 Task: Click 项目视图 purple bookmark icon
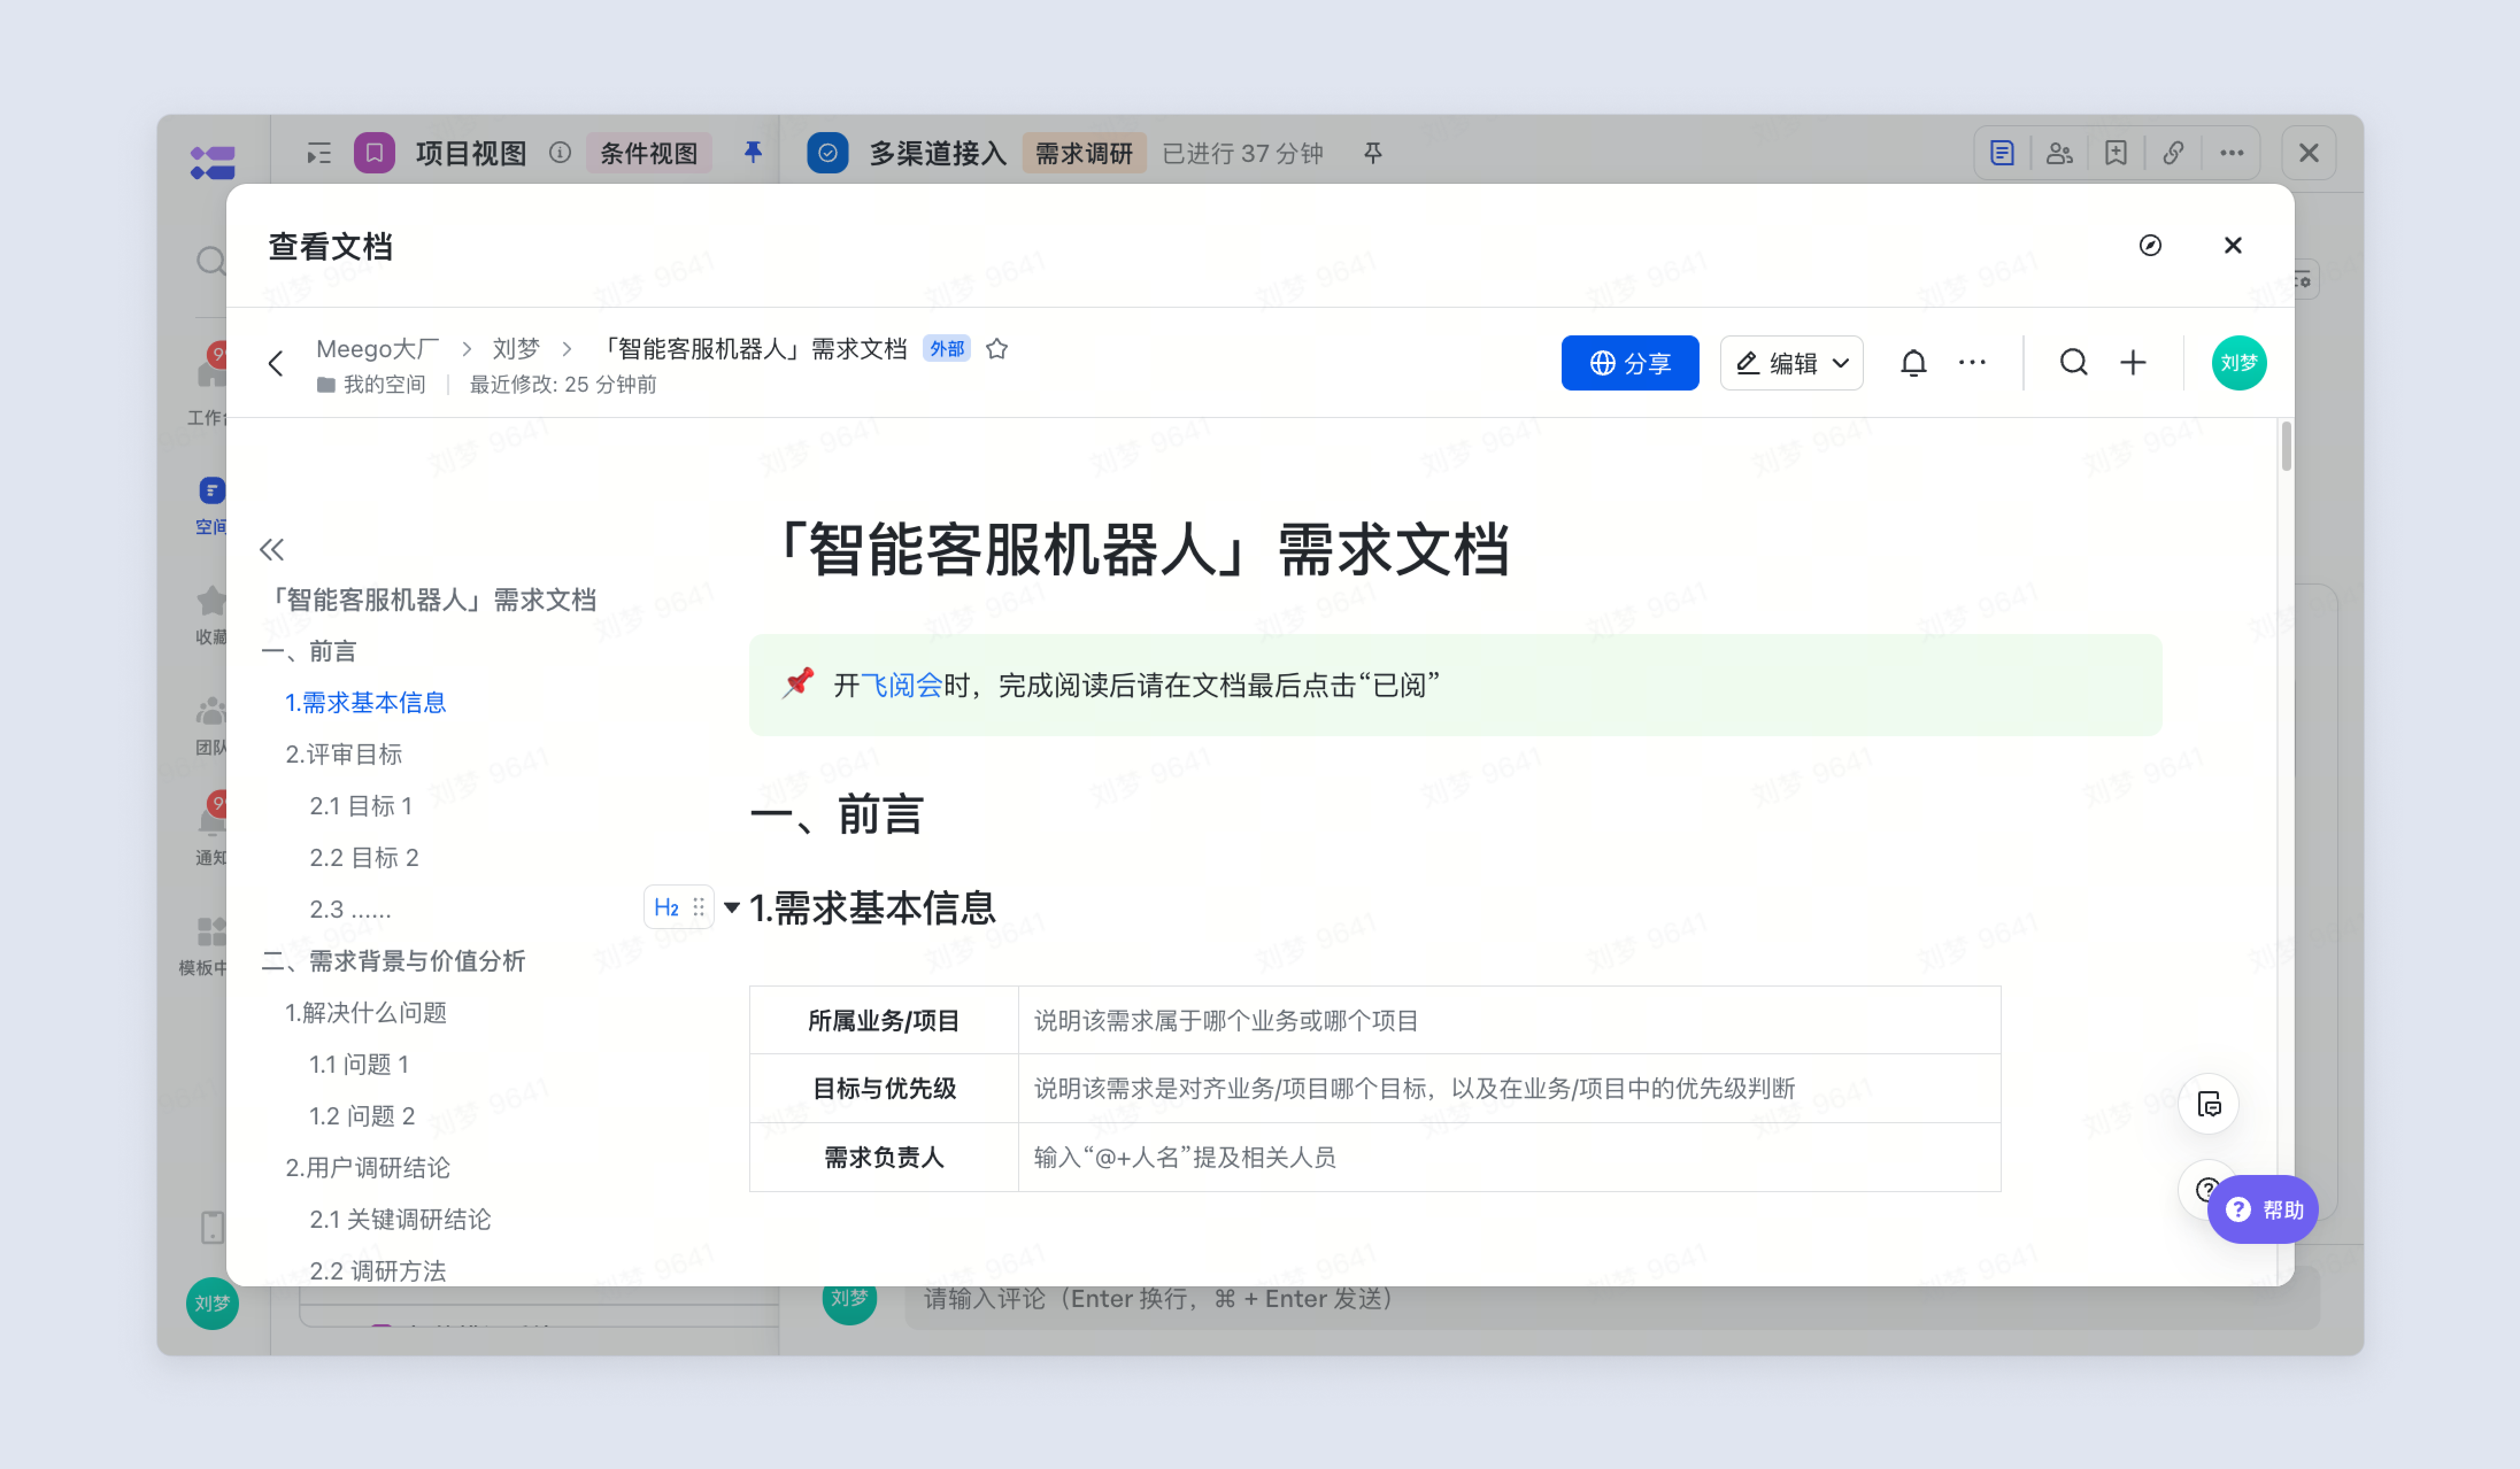click(x=374, y=153)
